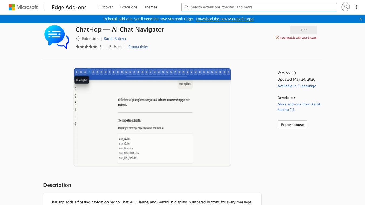Open the Discover tab
Image resolution: width=365 pixels, height=205 pixels.
[106, 7]
